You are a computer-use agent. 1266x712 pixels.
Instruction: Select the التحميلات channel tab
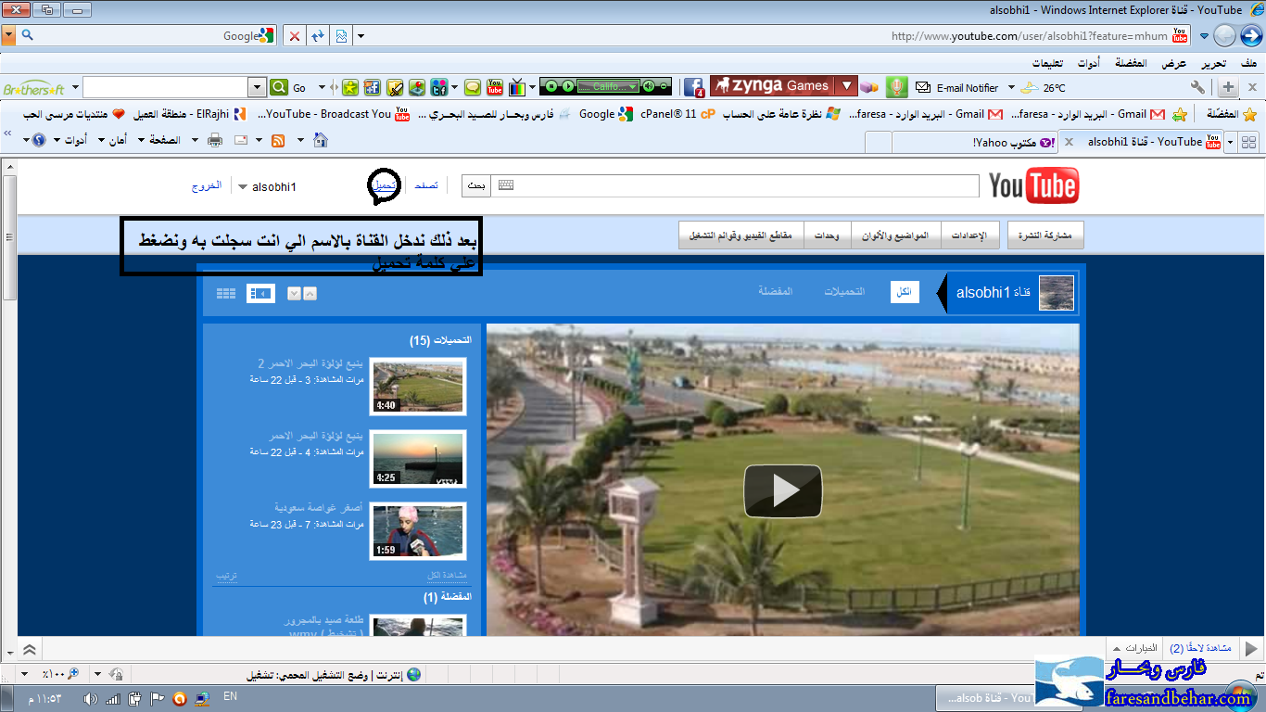(x=844, y=292)
